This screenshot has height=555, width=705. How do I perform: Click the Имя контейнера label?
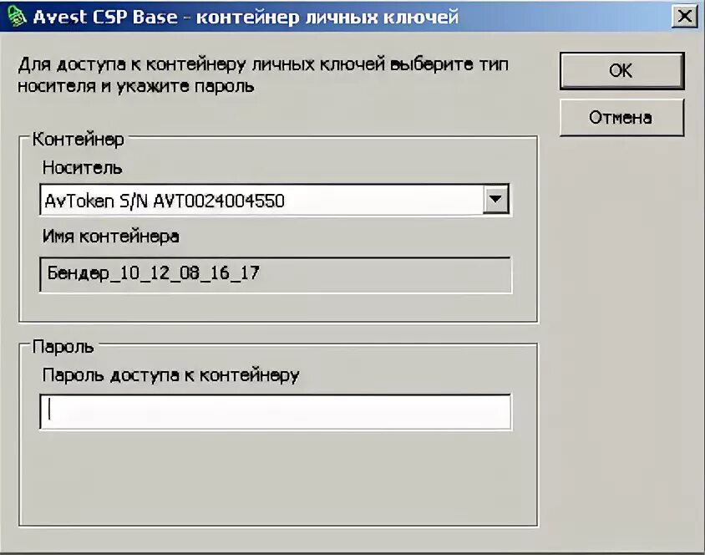point(110,237)
